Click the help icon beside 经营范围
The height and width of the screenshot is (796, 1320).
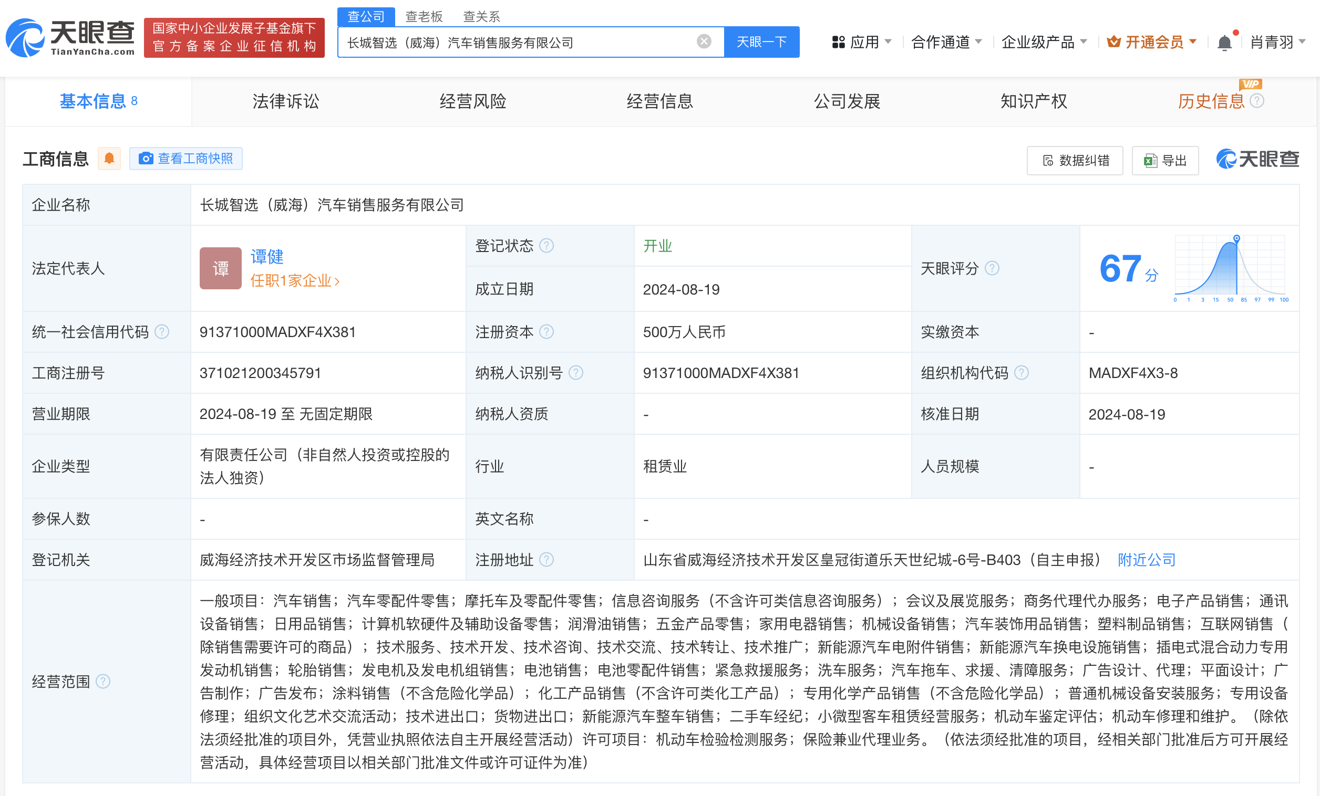pyautogui.click(x=103, y=682)
